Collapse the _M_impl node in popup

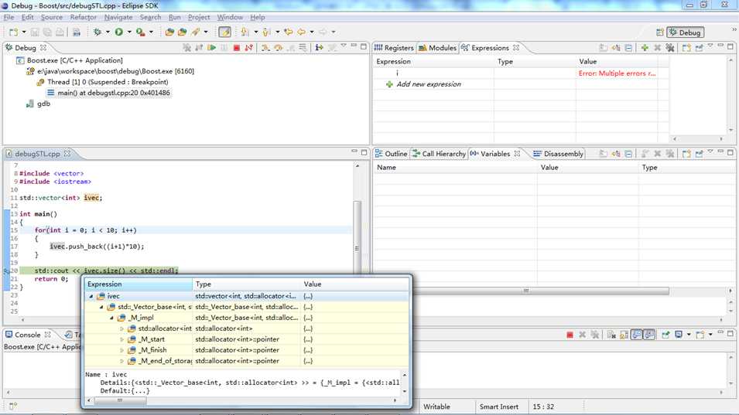(111, 318)
